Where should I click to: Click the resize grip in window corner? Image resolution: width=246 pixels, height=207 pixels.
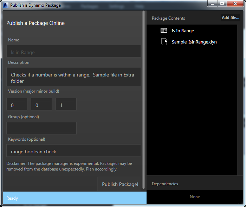(241, 202)
